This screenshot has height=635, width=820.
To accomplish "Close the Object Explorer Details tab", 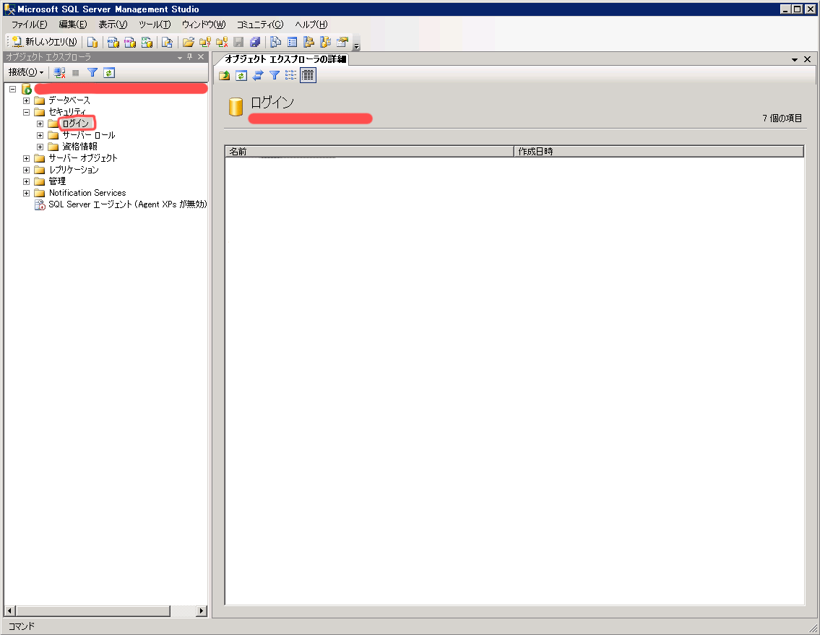I will click(x=808, y=59).
